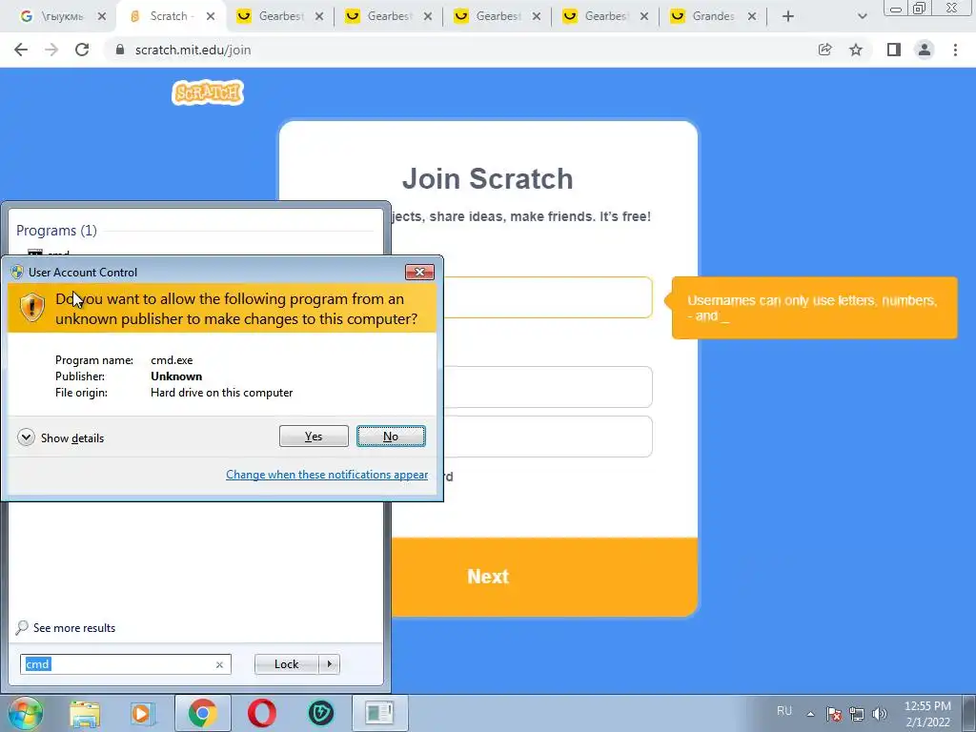Viewport: 976px width, 732px height.
Task: Click the Programs (1) heading
Action: pos(56,231)
